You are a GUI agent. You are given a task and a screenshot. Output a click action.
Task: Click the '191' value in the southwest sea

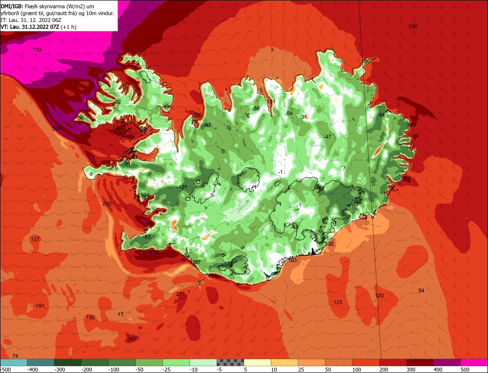(40, 306)
